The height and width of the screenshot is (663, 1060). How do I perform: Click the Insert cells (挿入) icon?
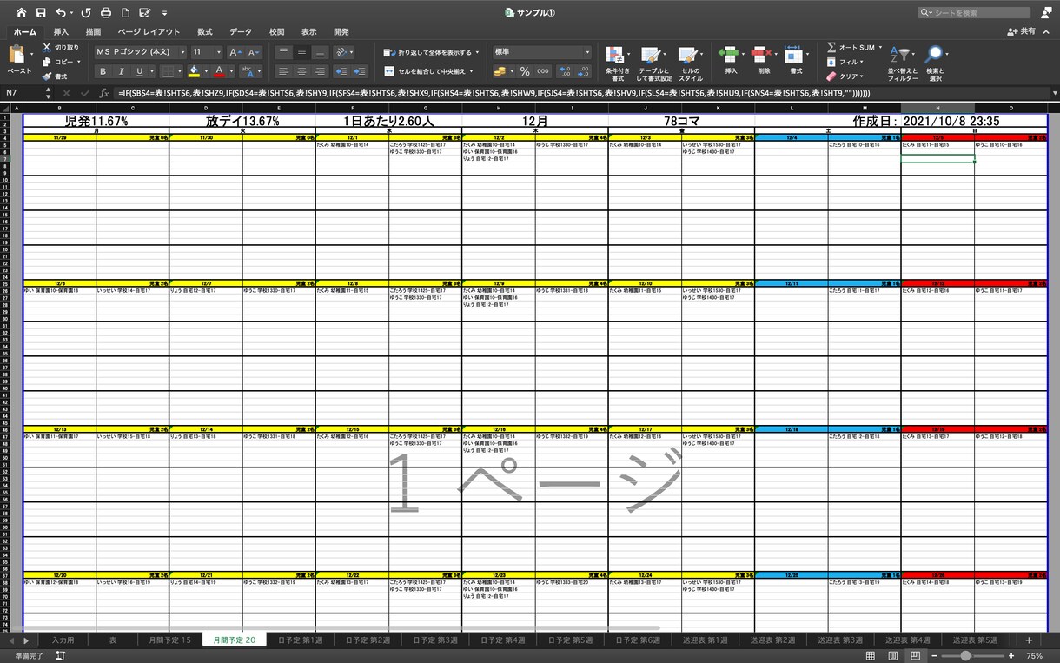pos(730,55)
